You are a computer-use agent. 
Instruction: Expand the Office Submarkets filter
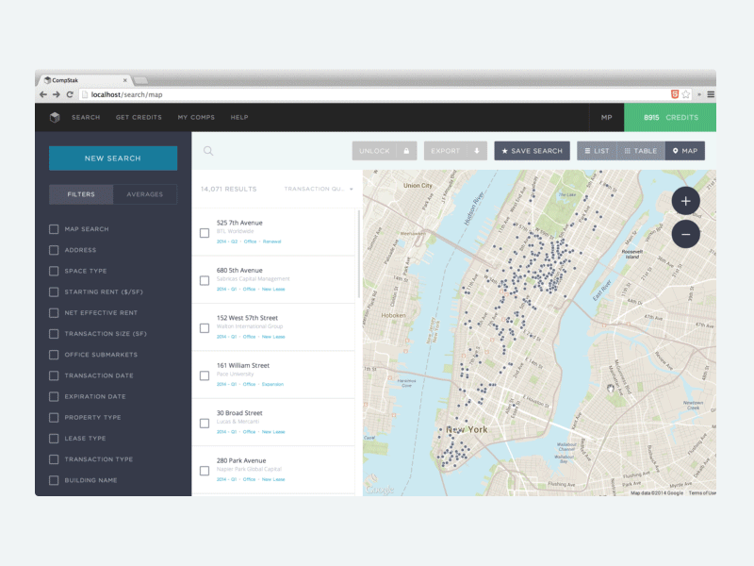point(54,354)
